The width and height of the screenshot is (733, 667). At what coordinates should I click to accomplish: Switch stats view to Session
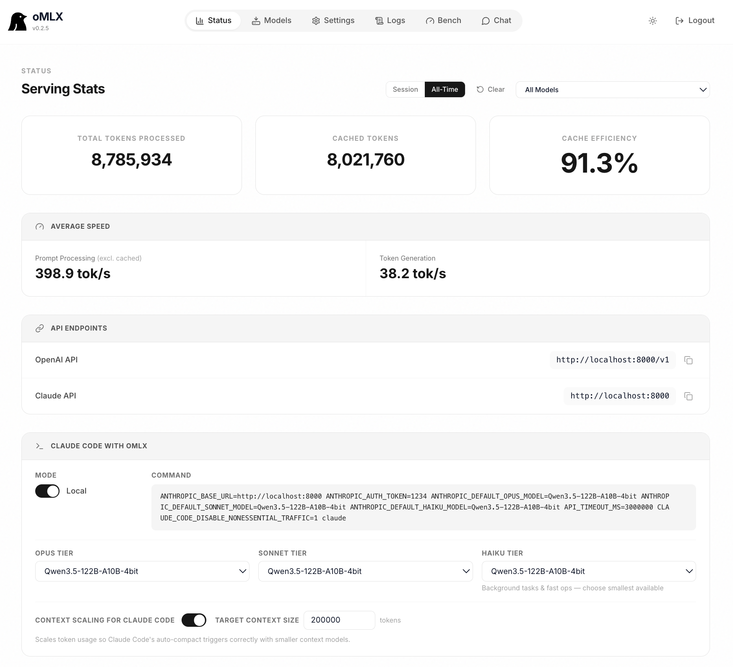coord(405,89)
